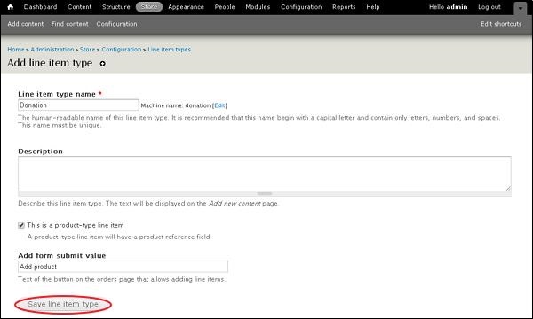Open Add content shortcut
The width and height of the screenshot is (533, 319).
26,24
